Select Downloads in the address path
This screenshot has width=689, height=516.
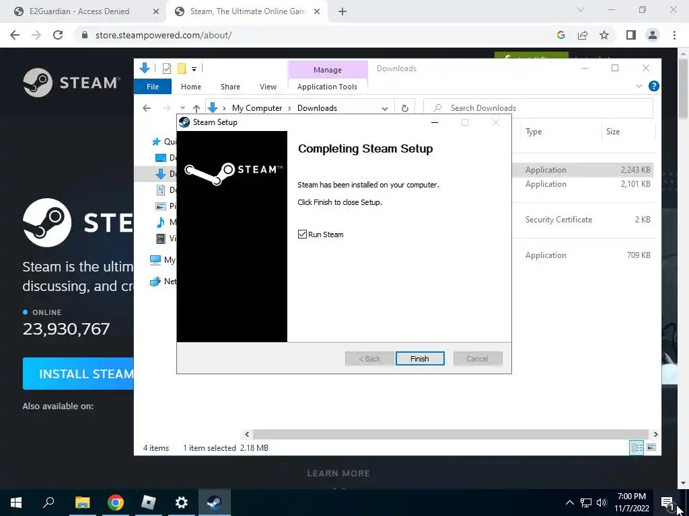click(317, 108)
